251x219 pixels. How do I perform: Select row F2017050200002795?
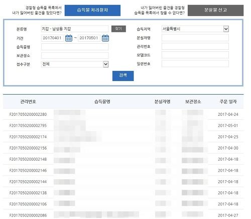click(123, 125)
